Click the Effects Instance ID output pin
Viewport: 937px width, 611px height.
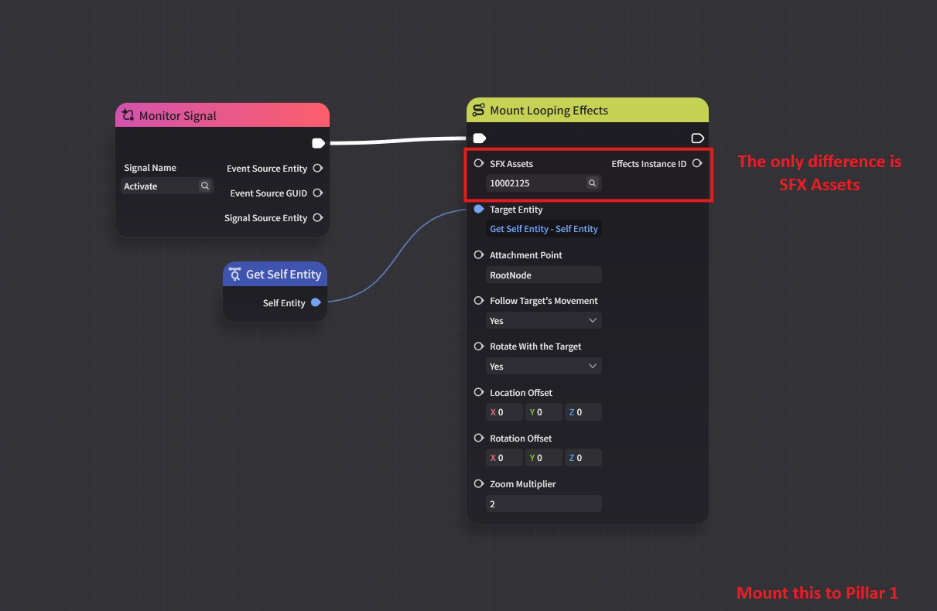coord(696,163)
